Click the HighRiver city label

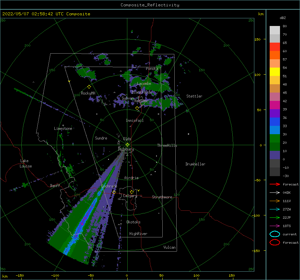(138, 234)
